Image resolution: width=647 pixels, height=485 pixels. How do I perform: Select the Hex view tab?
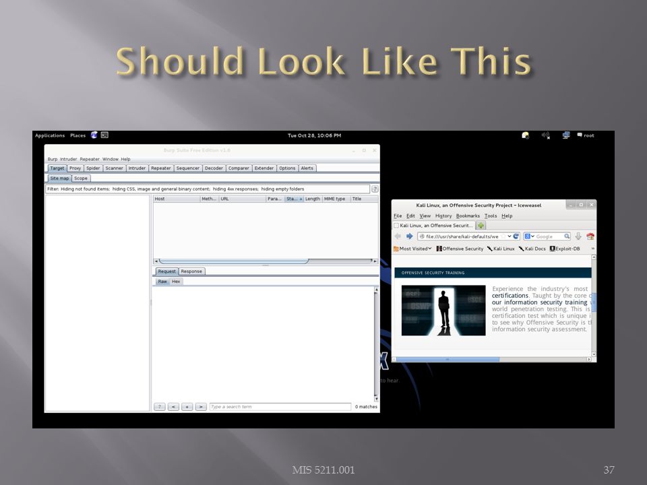(x=176, y=282)
